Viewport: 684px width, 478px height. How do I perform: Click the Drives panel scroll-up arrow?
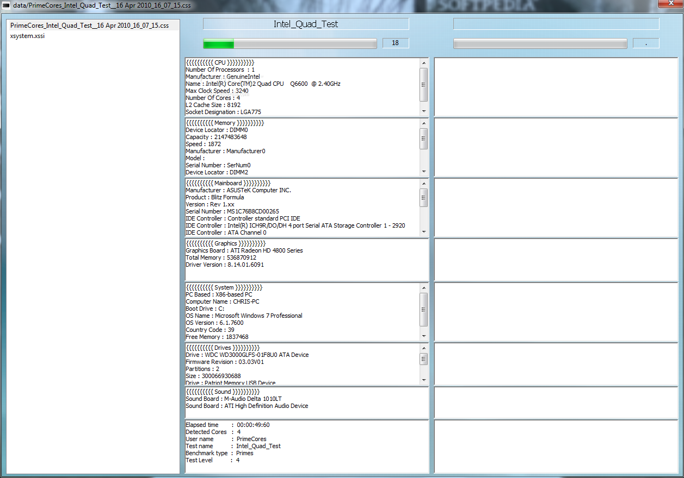pyautogui.click(x=424, y=348)
